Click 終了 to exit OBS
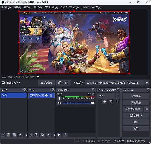 tap(136, 128)
